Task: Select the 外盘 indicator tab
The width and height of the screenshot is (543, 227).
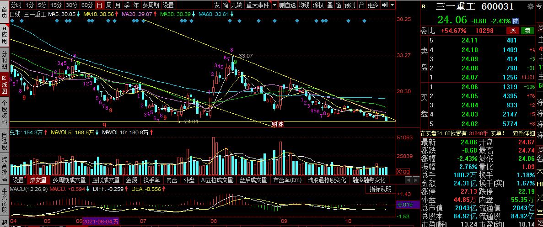Action: (x=189, y=180)
